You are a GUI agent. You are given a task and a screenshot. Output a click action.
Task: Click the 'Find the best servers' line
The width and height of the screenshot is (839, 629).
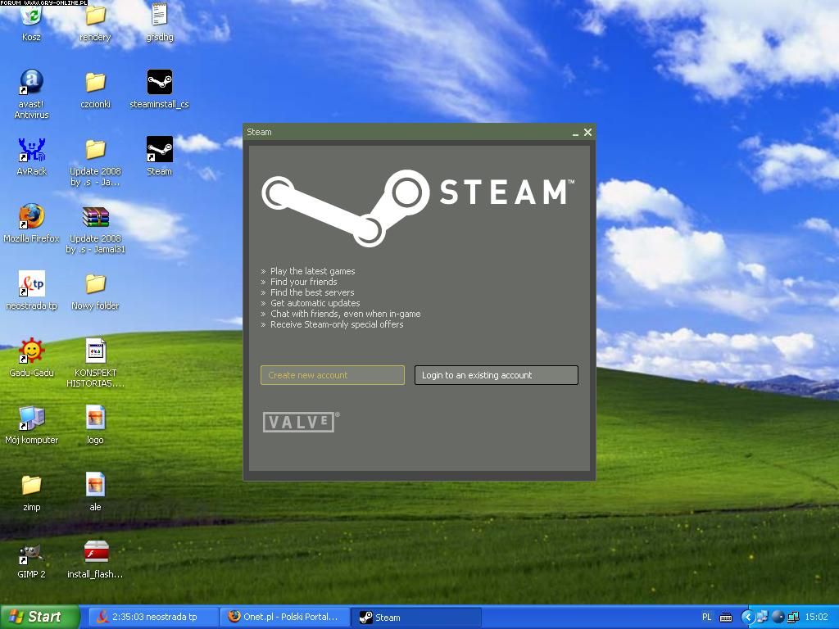pos(312,292)
